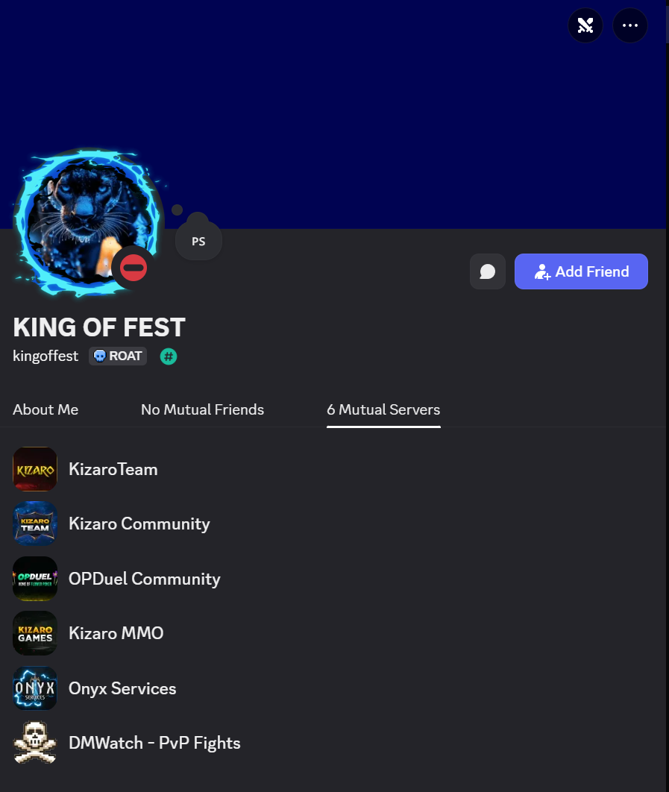
Task: Open the Kizaro Games server icon
Action: [x=35, y=633]
